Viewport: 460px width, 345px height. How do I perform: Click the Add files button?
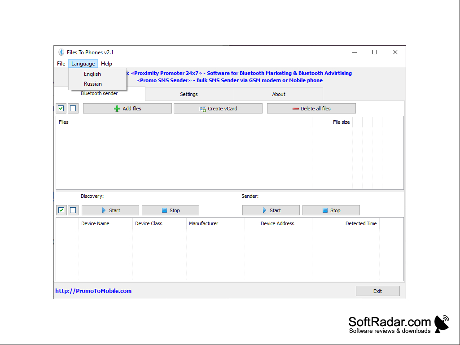tap(127, 108)
